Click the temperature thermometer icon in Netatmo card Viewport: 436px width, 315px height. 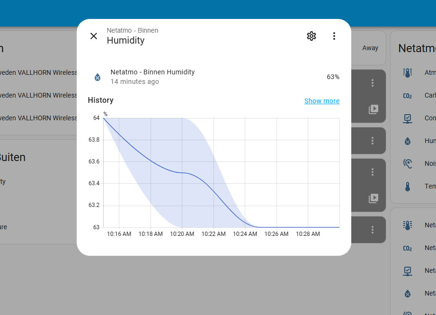click(x=408, y=187)
